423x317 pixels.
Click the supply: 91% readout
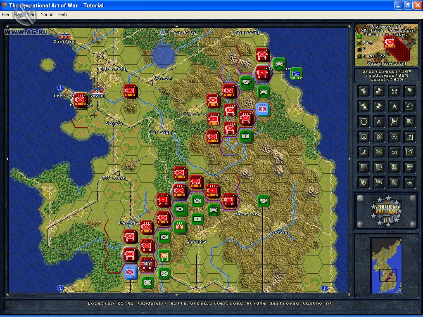(x=387, y=80)
